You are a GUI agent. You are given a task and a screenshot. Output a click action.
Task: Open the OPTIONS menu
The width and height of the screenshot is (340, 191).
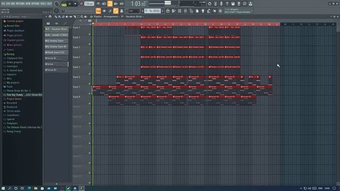pos(36,4)
